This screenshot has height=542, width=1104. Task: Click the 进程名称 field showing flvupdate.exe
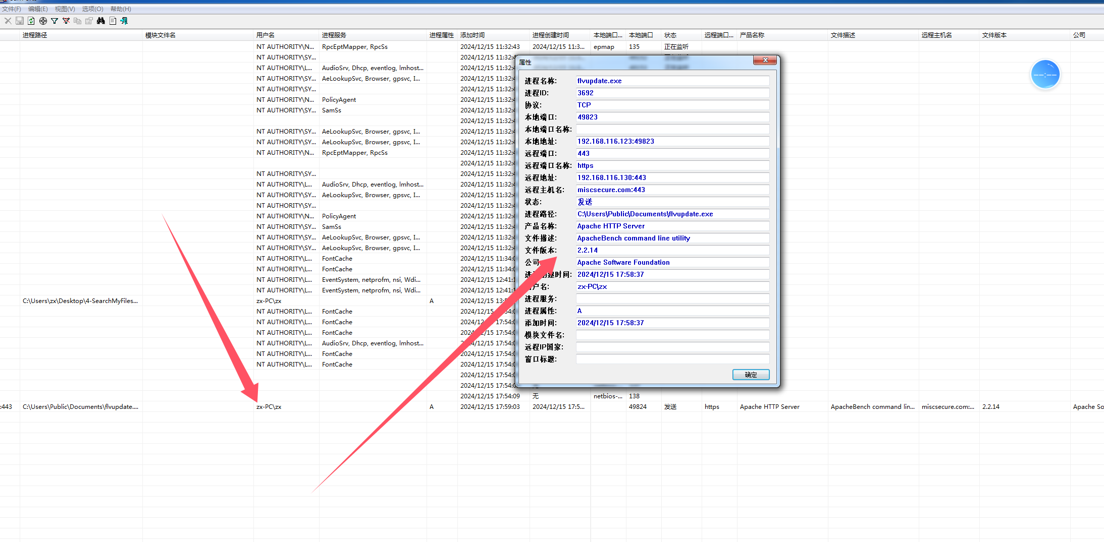click(672, 81)
